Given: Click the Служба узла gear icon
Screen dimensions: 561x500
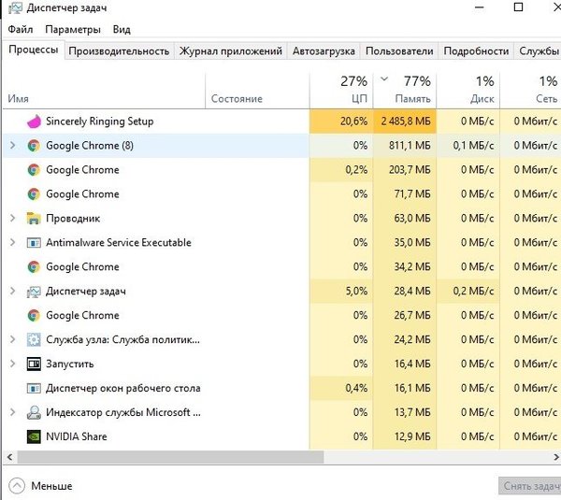Looking at the screenshot, I should point(34,340).
